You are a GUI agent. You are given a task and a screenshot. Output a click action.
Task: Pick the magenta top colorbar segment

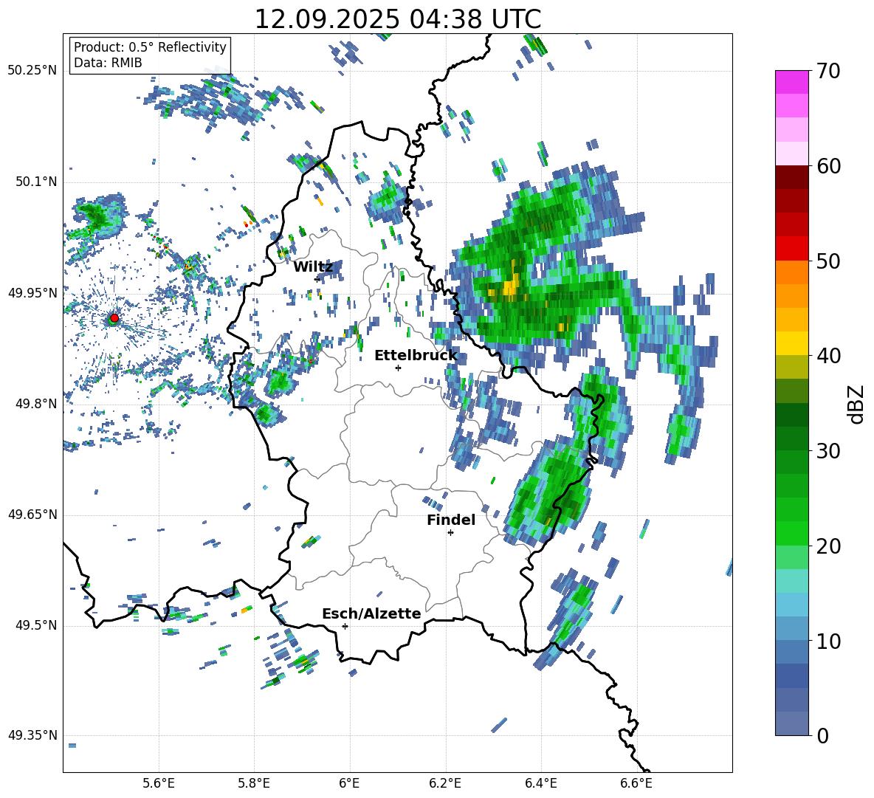[791, 82]
